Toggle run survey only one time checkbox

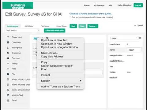click(70, 17)
